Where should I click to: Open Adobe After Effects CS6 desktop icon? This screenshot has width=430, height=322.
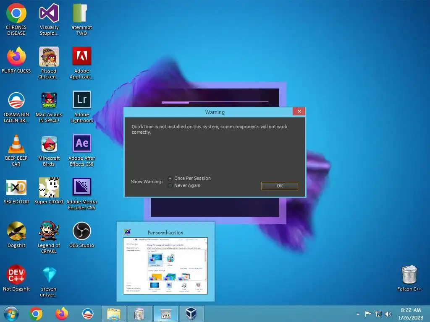[81, 151]
